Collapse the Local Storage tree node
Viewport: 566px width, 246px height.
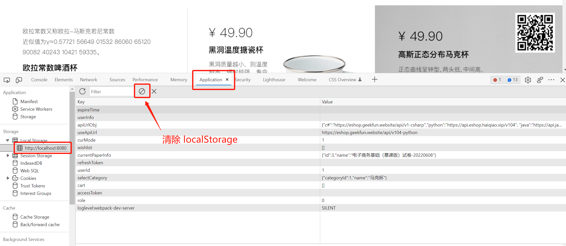point(8,140)
